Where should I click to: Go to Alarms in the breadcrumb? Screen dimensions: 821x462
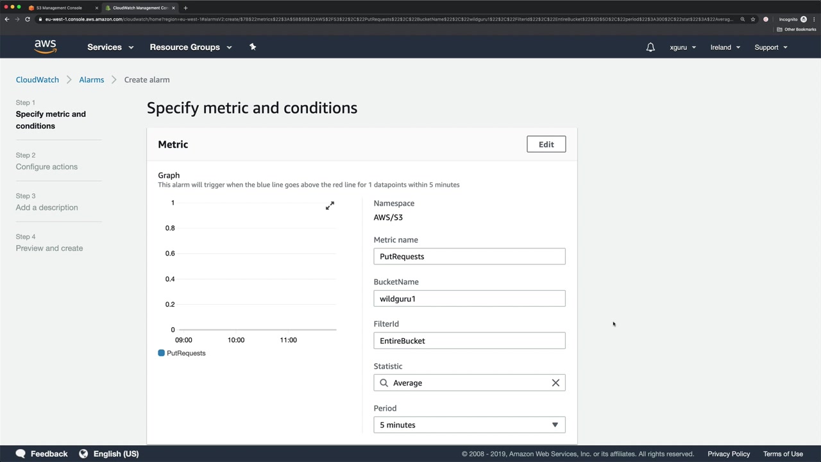click(91, 80)
